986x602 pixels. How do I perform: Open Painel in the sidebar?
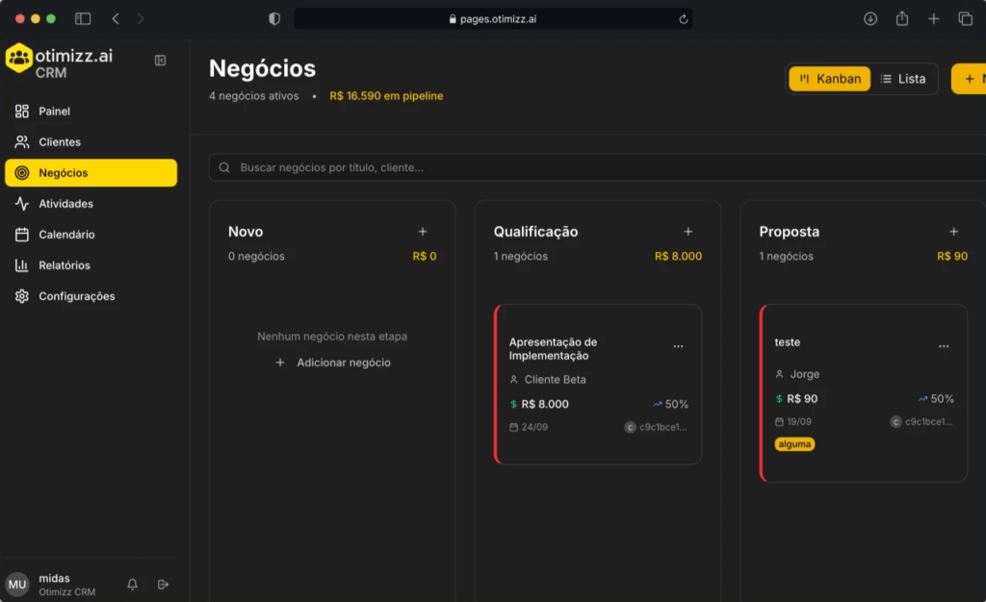[x=55, y=112]
